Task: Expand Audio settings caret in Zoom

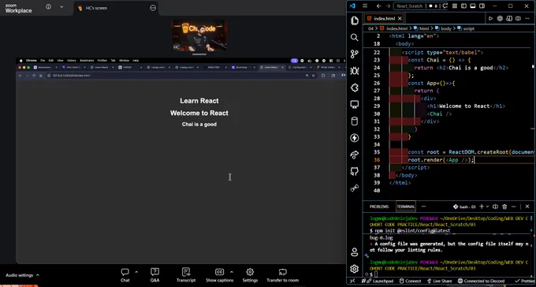Action: coord(38,275)
